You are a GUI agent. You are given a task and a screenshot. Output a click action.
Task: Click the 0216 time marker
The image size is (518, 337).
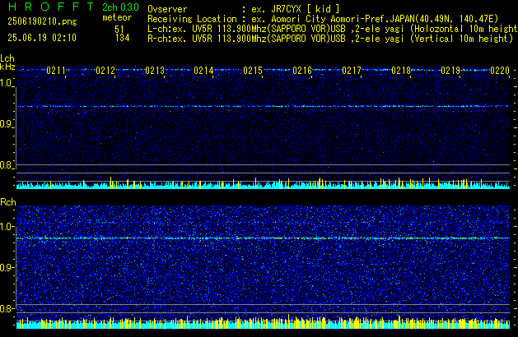pyautogui.click(x=302, y=71)
